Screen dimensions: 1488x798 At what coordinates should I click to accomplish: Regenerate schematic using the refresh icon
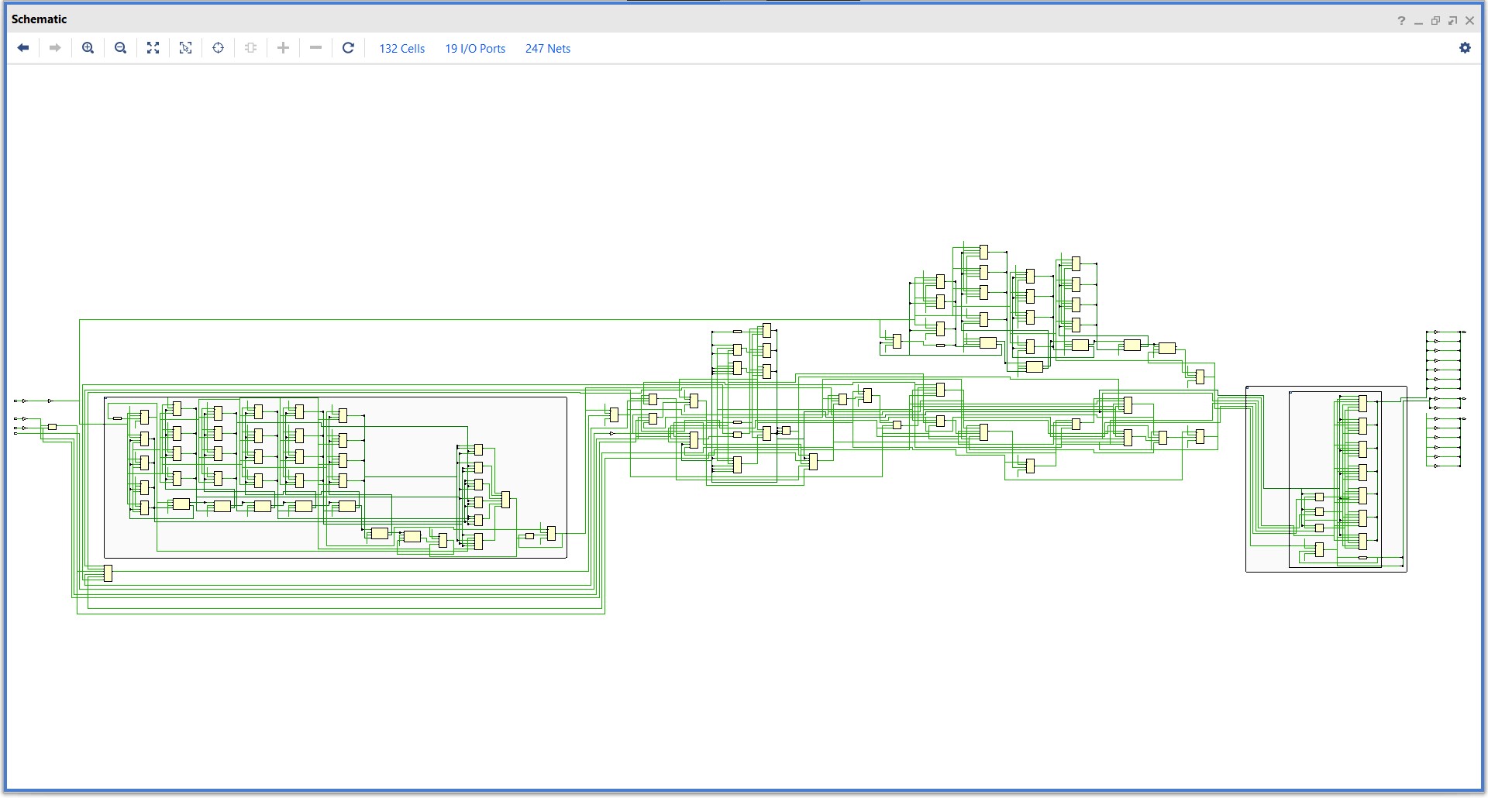click(x=348, y=48)
